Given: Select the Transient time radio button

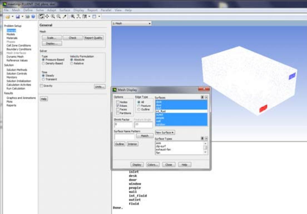Looking at the screenshot, I should pyautogui.click(x=43, y=79).
